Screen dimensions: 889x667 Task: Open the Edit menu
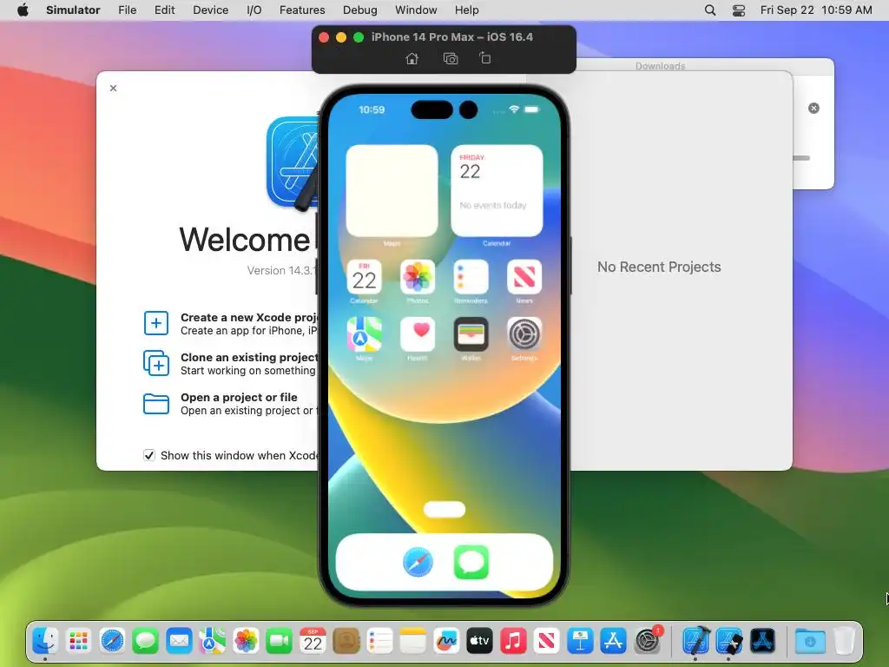164,10
